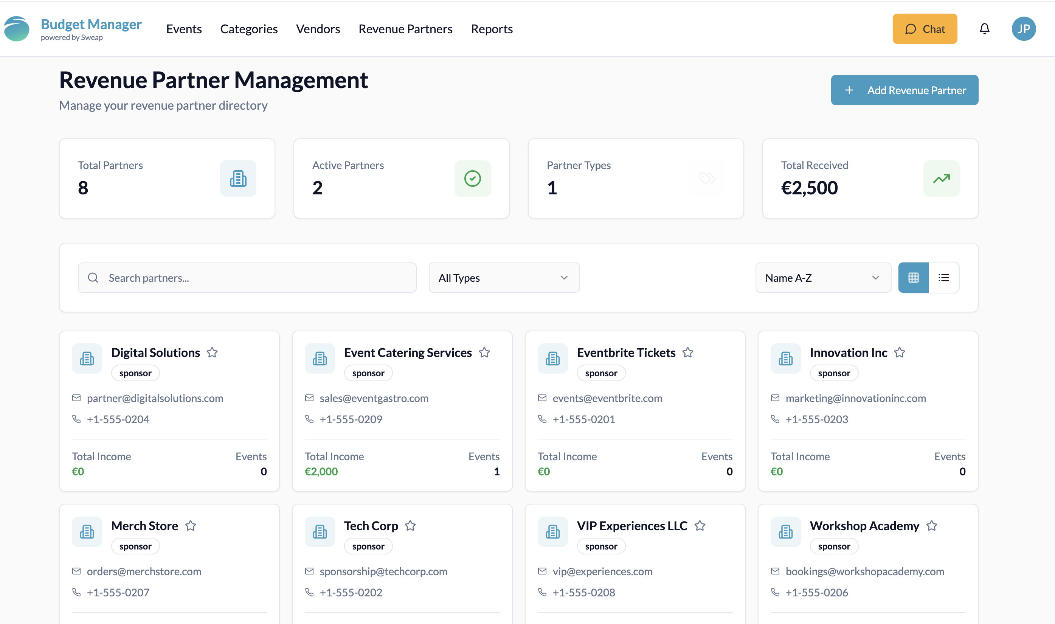The width and height of the screenshot is (1055, 624).
Task: Click Event Catering Services building icon
Action: coord(320,359)
